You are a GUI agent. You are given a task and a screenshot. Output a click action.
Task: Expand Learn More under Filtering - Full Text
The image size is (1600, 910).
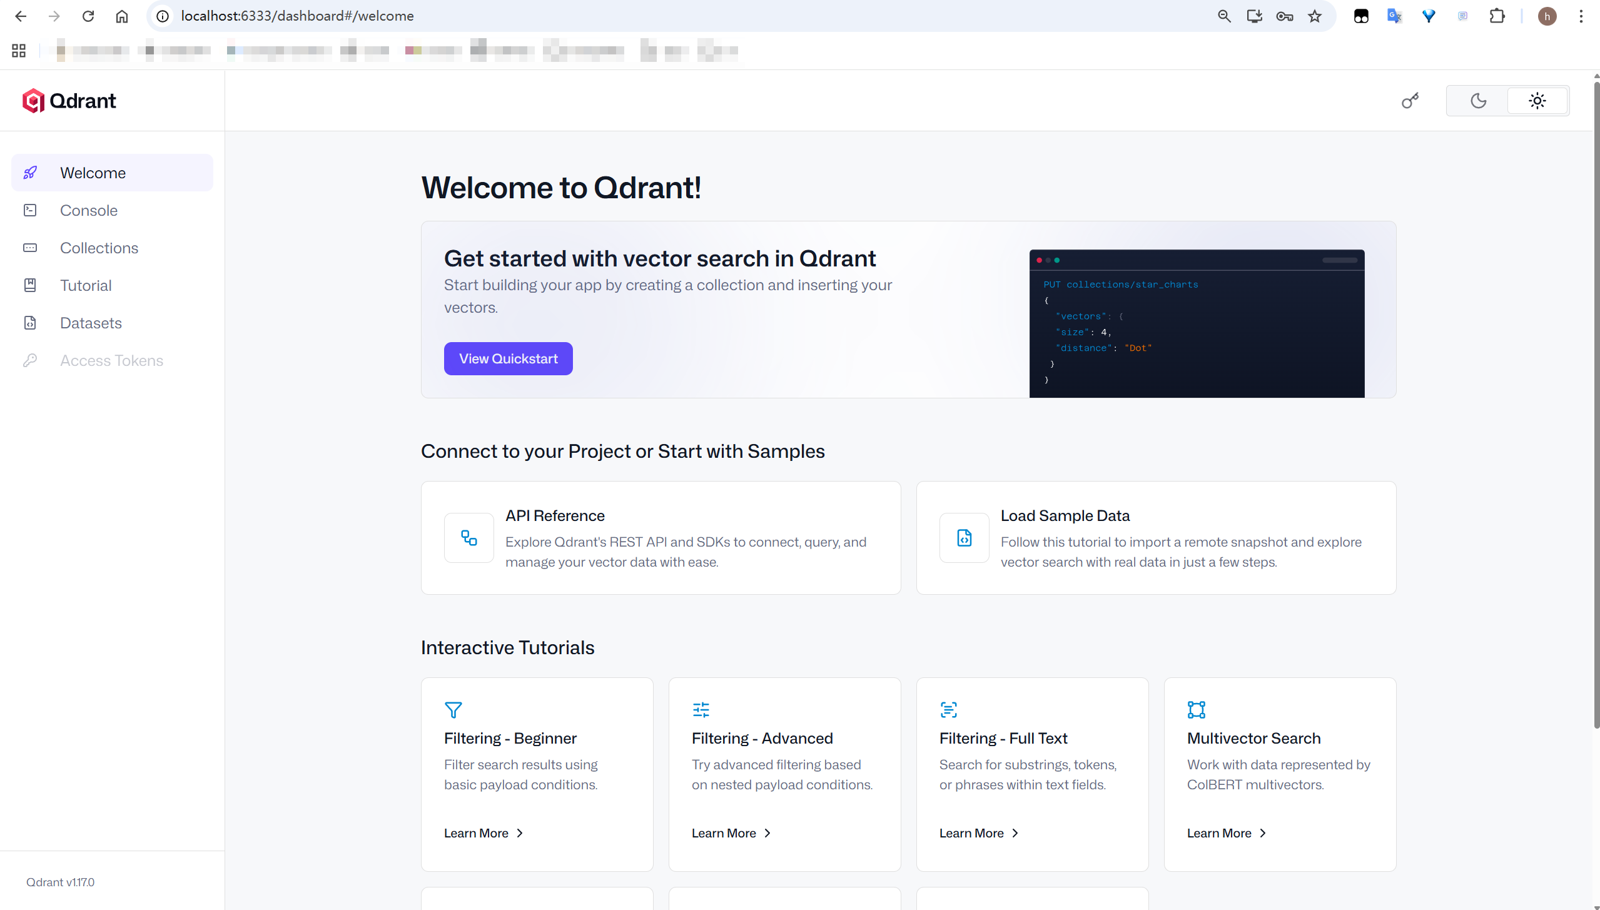(979, 833)
